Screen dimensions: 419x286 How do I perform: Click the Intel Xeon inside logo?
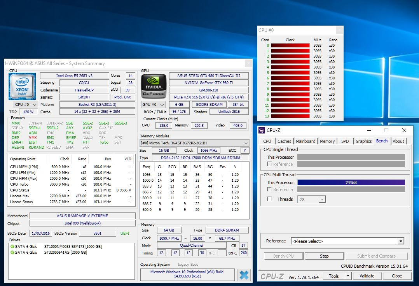click(x=22, y=86)
